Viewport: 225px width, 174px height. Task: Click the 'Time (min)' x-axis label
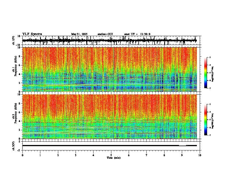[x=114, y=158]
